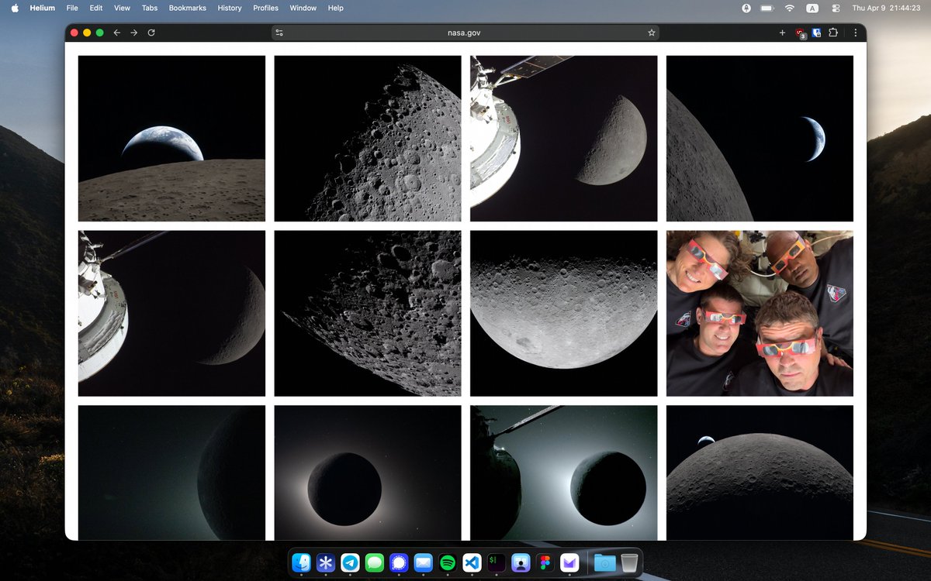Screen dimensions: 931x581
Task: Open a new tab with plus button
Action: (x=782, y=33)
